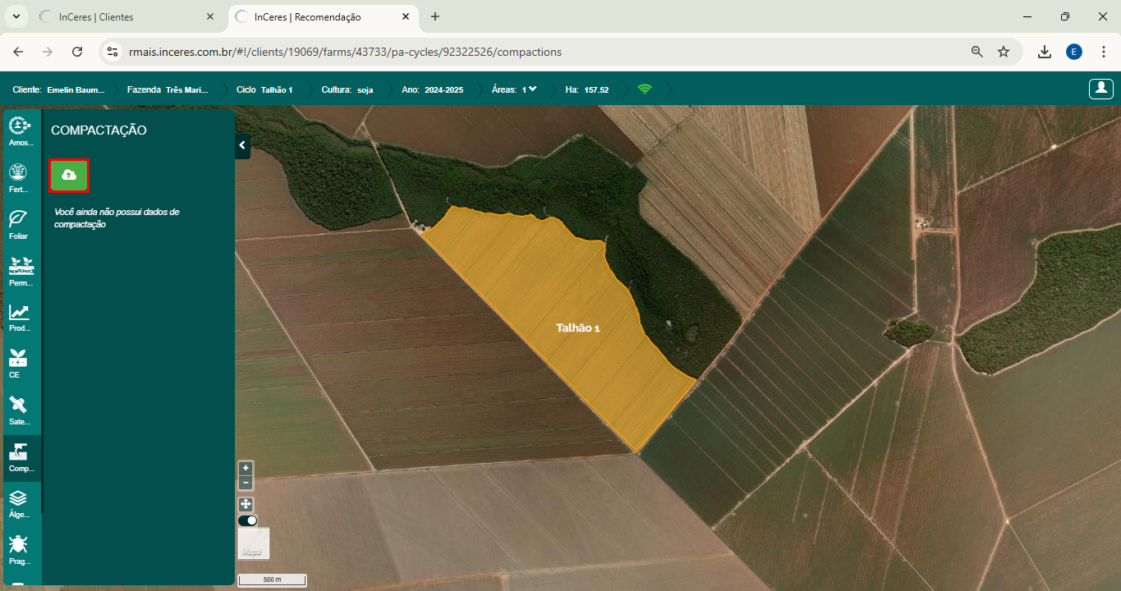The image size is (1121, 591).
Task: Zoom out on the map
Action: tap(246, 483)
